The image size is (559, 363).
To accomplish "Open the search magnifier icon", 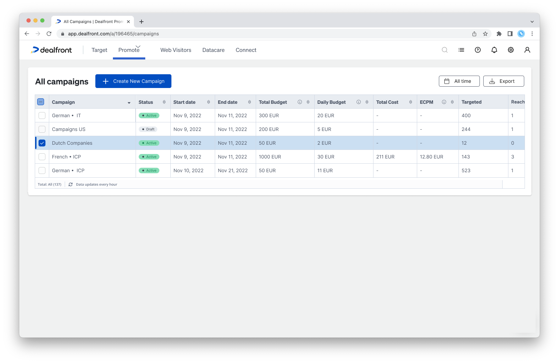I will point(445,50).
